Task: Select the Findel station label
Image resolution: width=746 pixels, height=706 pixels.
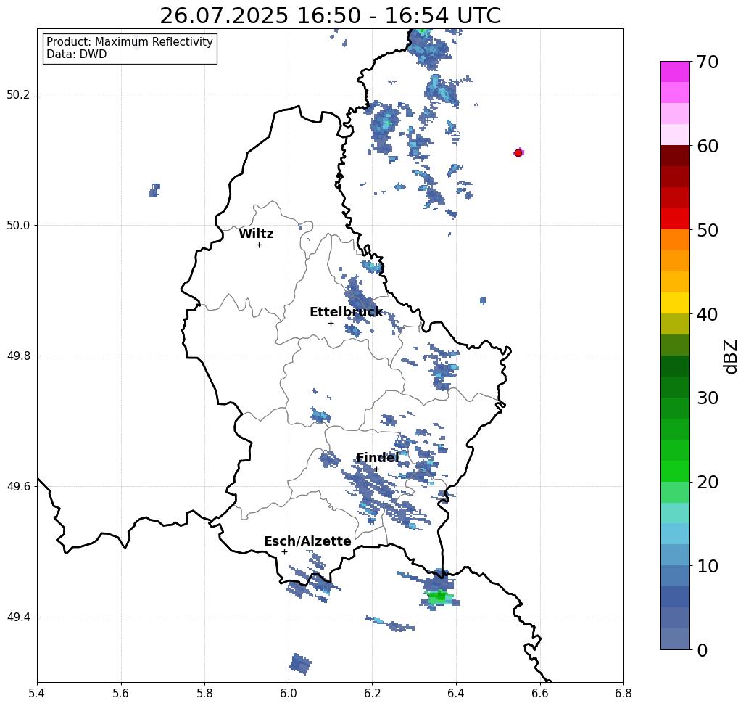Action: click(377, 458)
